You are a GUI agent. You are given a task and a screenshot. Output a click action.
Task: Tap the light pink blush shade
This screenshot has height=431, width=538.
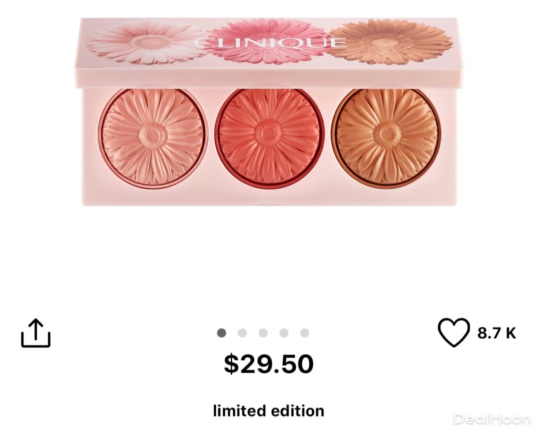pyautogui.click(x=153, y=138)
